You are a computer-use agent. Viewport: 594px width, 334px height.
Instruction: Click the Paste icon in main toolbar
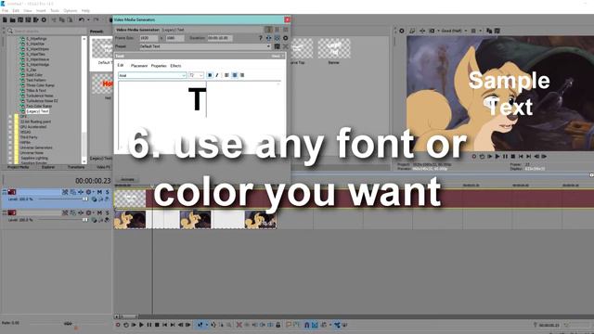(70, 19)
